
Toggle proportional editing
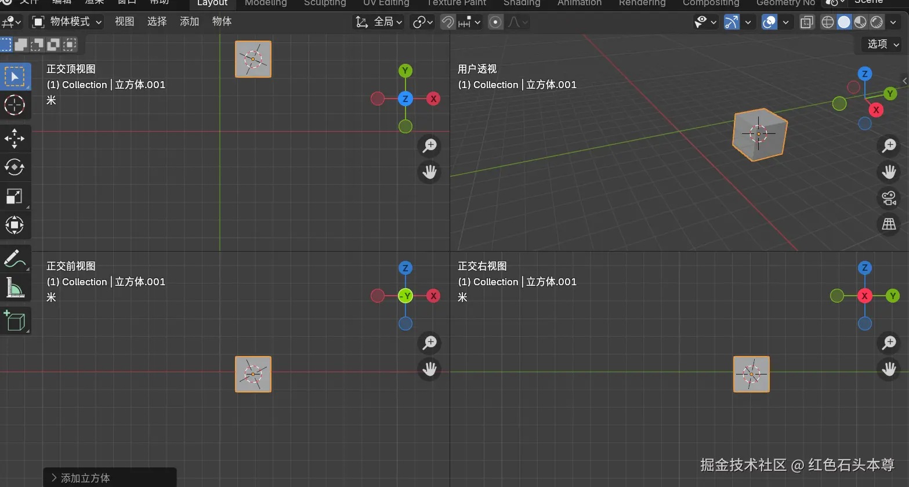click(495, 22)
